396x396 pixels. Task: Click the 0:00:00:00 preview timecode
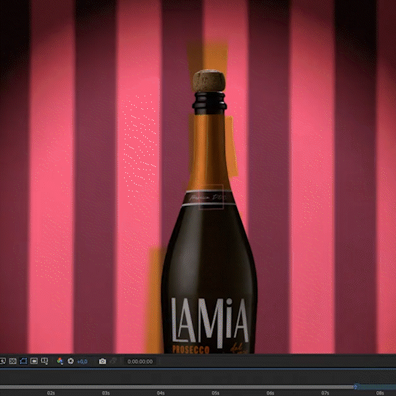pyautogui.click(x=140, y=361)
